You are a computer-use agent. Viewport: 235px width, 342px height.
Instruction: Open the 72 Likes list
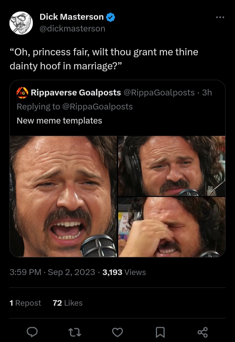tap(69, 303)
